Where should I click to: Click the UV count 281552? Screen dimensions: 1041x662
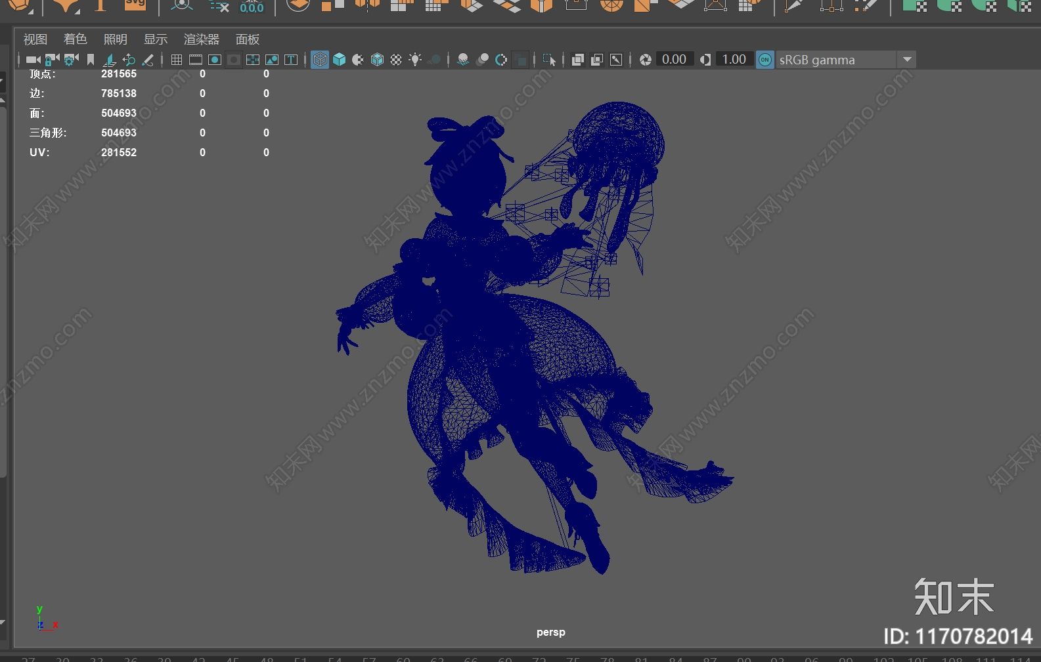point(119,152)
